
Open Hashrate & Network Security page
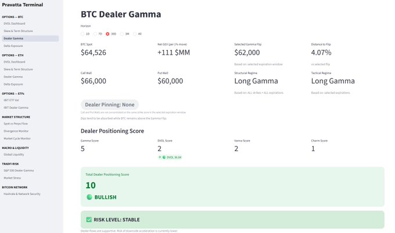pos(22,194)
